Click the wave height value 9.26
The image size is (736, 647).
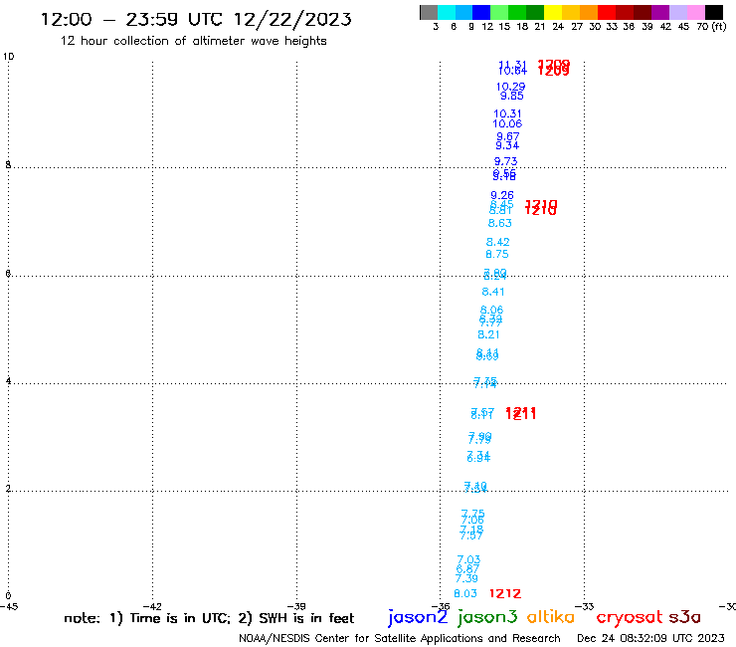(x=502, y=195)
